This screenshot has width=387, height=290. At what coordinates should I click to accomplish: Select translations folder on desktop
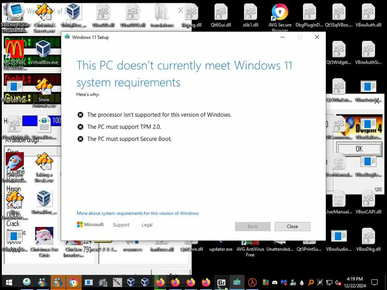162,15
